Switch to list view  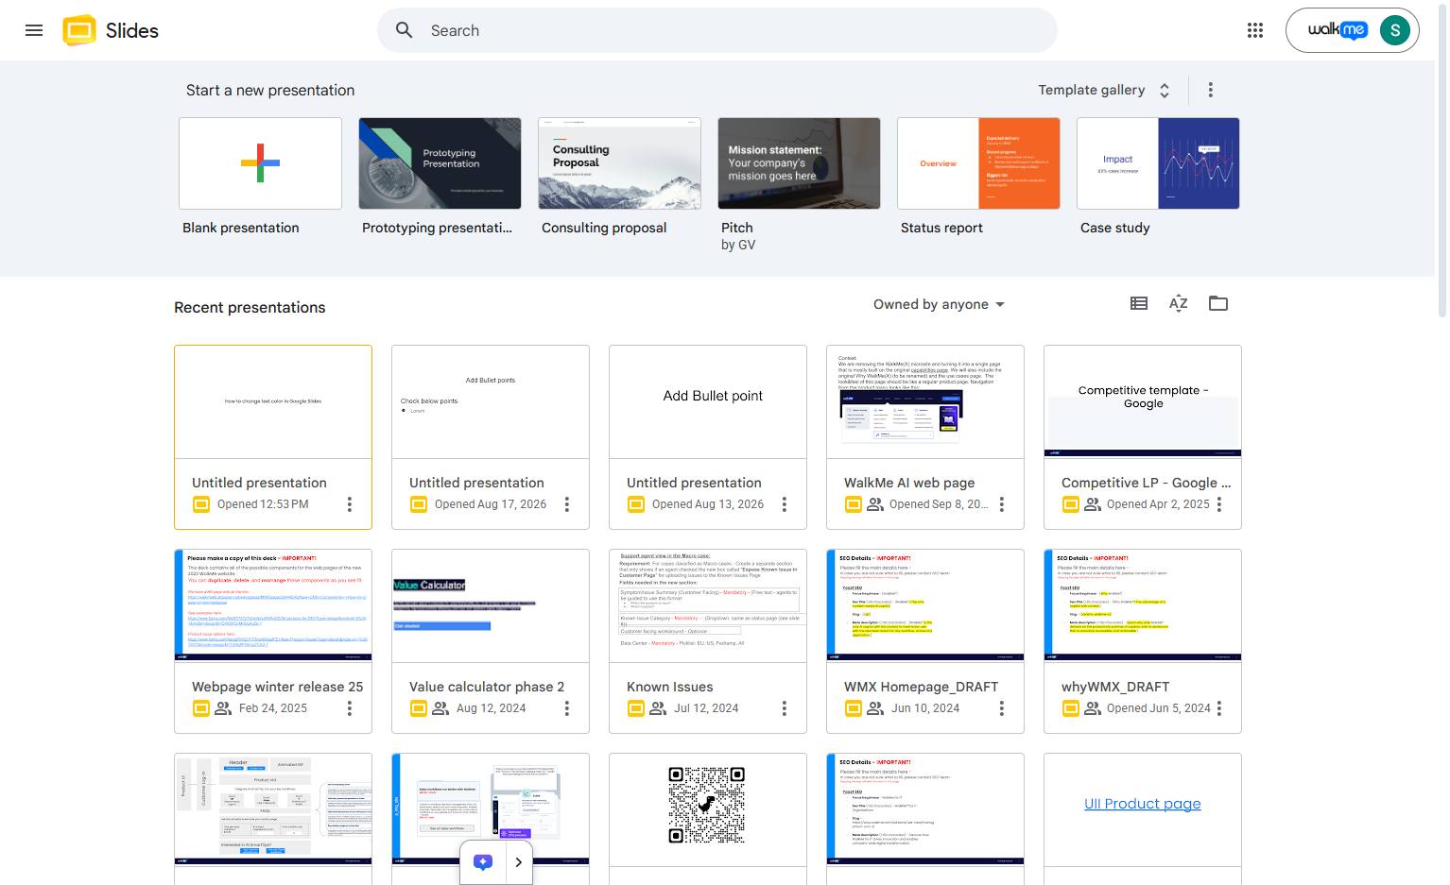(x=1139, y=303)
